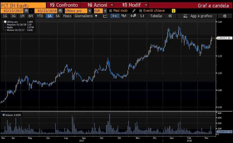Select line chart type icon
Screen dimensions: 233x143
point(105,16)
